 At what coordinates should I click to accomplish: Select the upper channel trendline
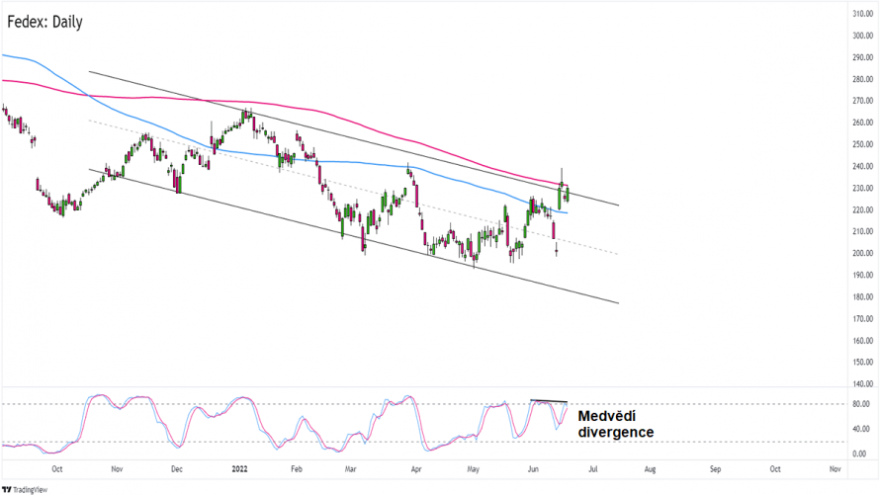[x=354, y=138]
